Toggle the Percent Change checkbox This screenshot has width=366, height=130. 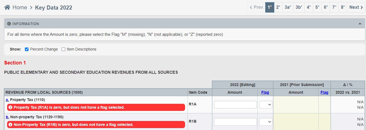tap(27, 49)
